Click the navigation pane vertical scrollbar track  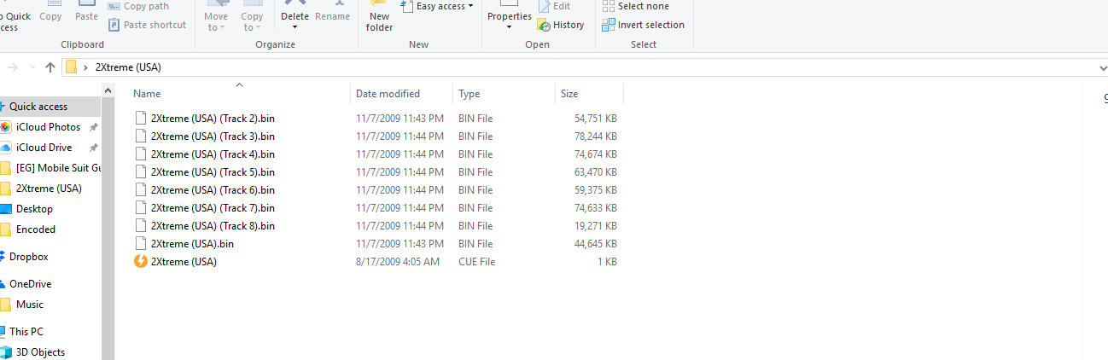click(108, 230)
